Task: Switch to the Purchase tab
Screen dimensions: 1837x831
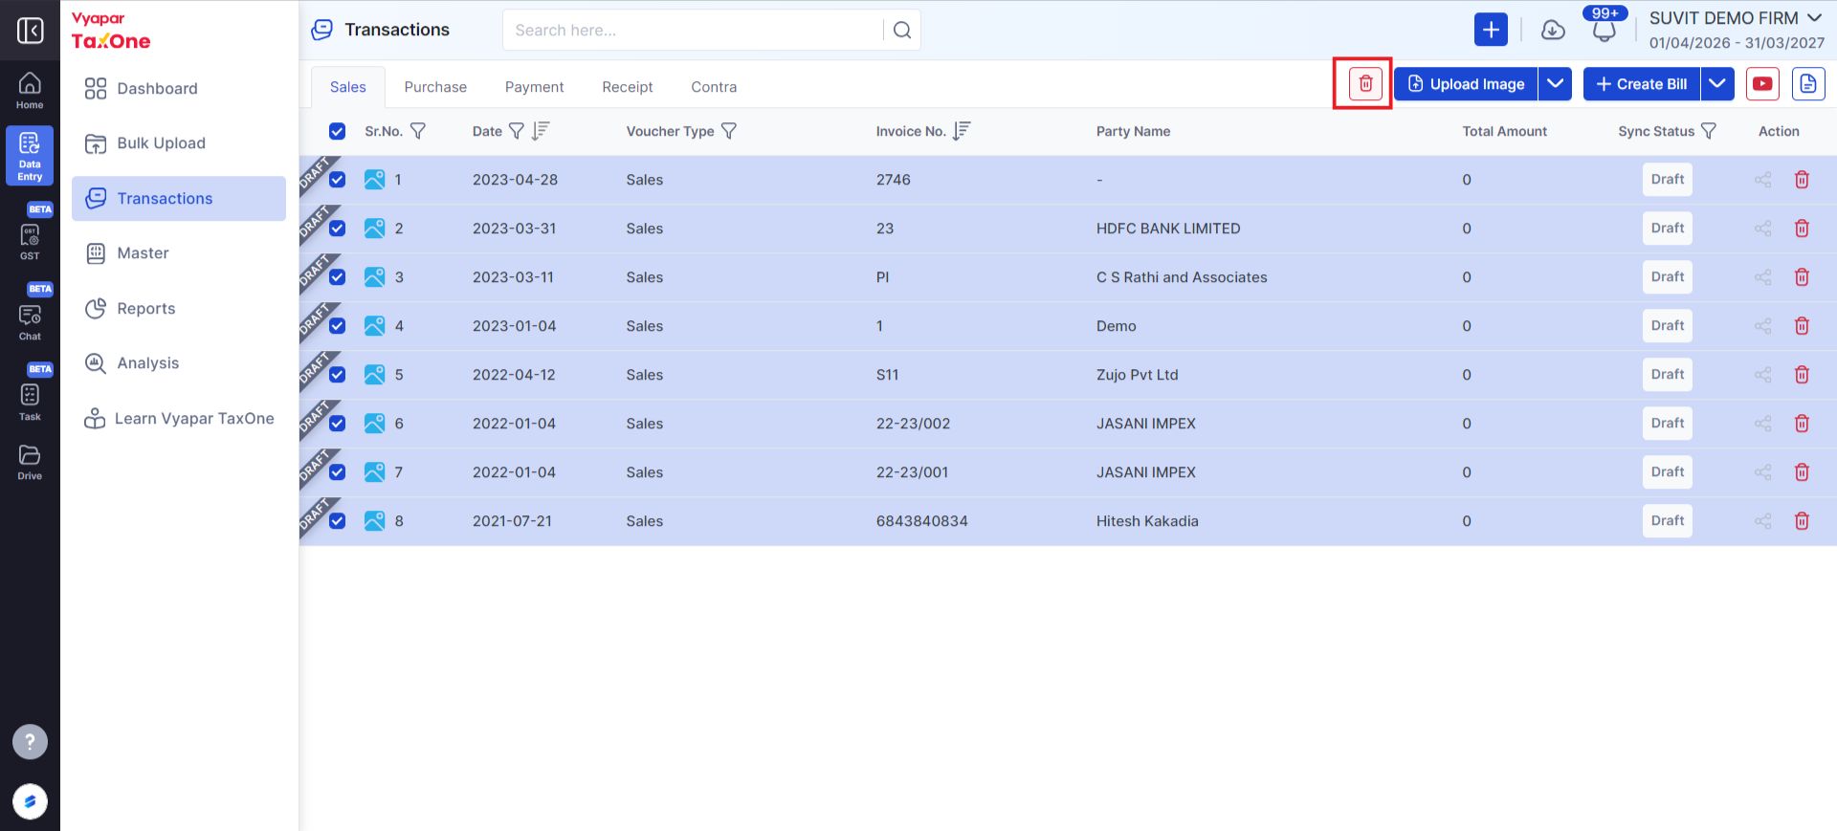Action: (435, 87)
